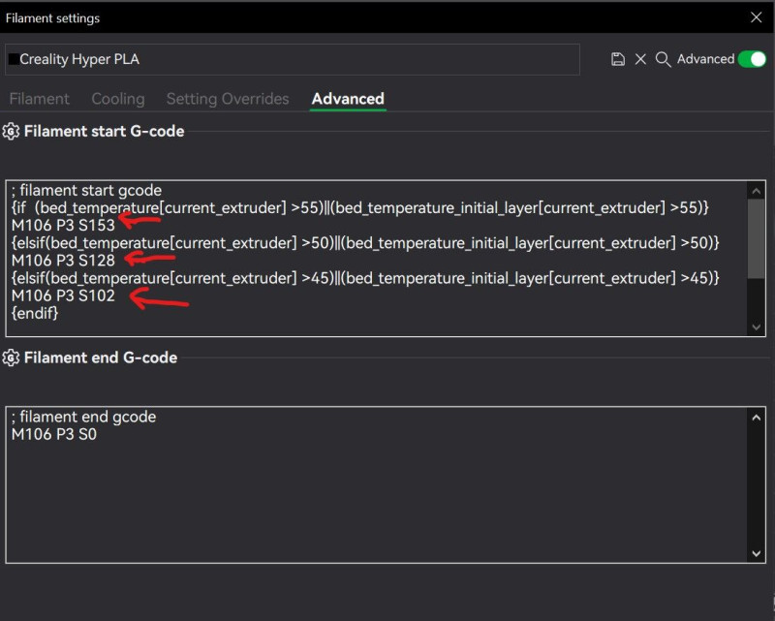Select the Advanced tab

(348, 99)
